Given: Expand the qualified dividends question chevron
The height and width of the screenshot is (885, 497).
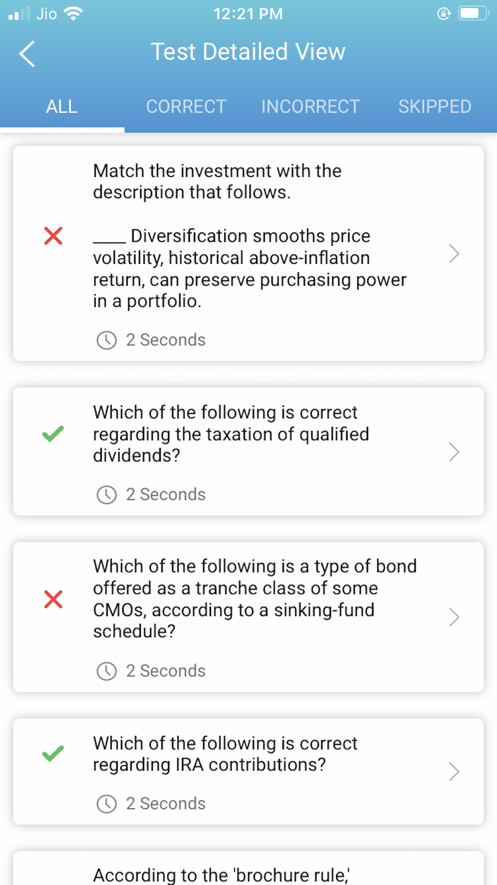Looking at the screenshot, I should click(454, 452).
